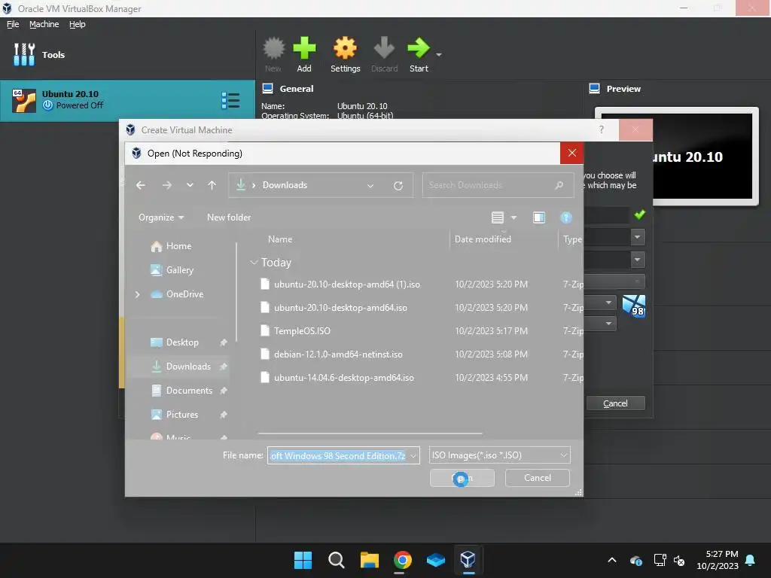Expand the Downloads address bar dropdown

tap(370, 186)
